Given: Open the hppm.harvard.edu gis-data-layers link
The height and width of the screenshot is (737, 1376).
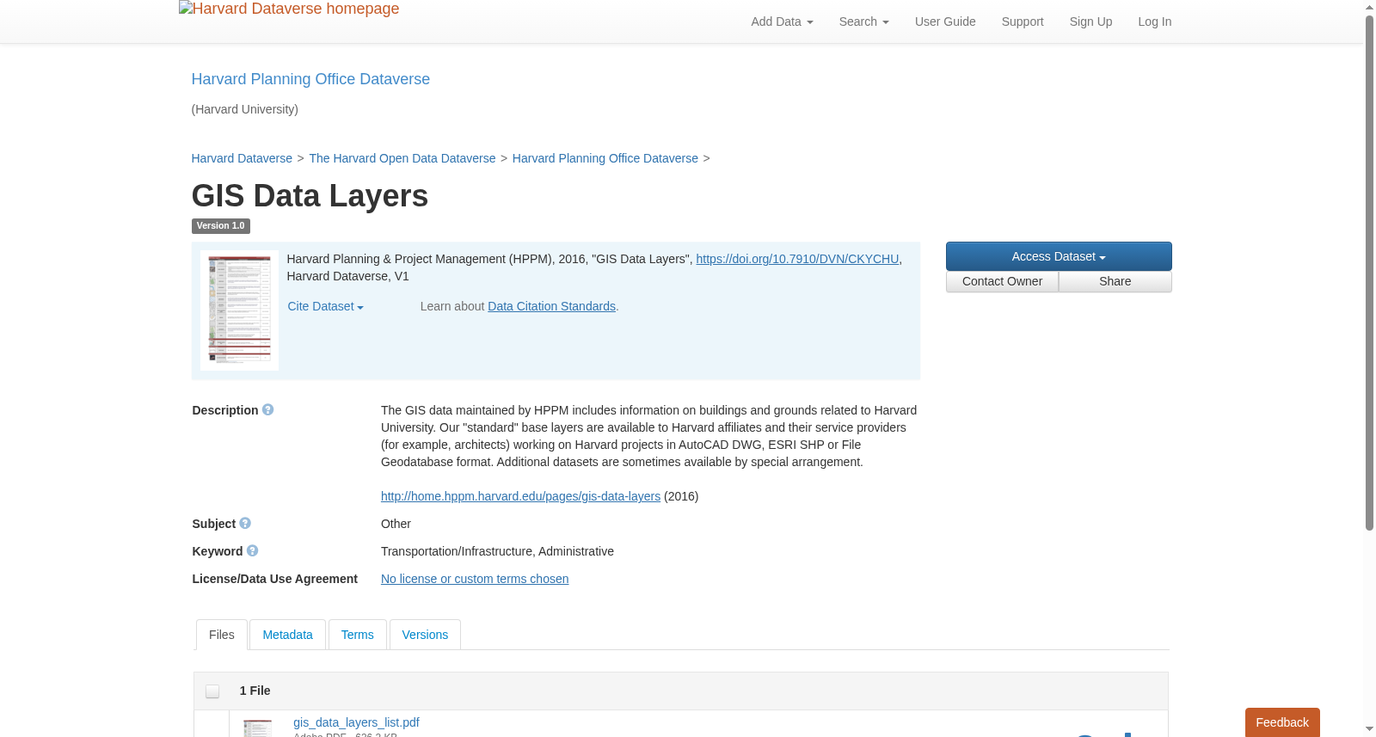Looking at the screenshot, I should pyautogui.click(x=520, y=496).
